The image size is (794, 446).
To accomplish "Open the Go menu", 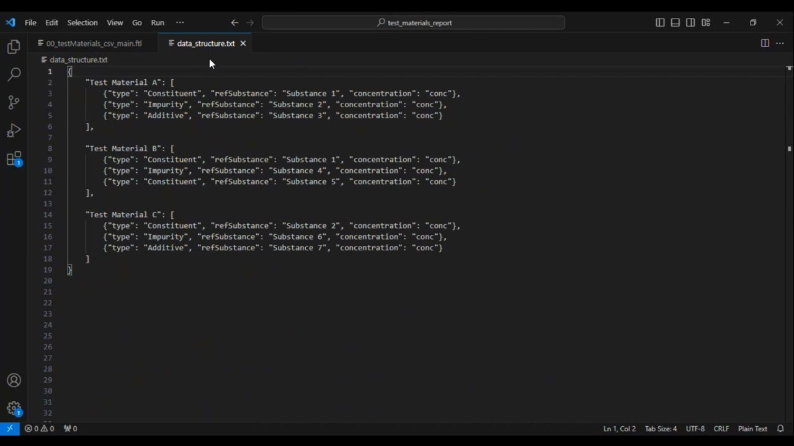I will 137,23.
